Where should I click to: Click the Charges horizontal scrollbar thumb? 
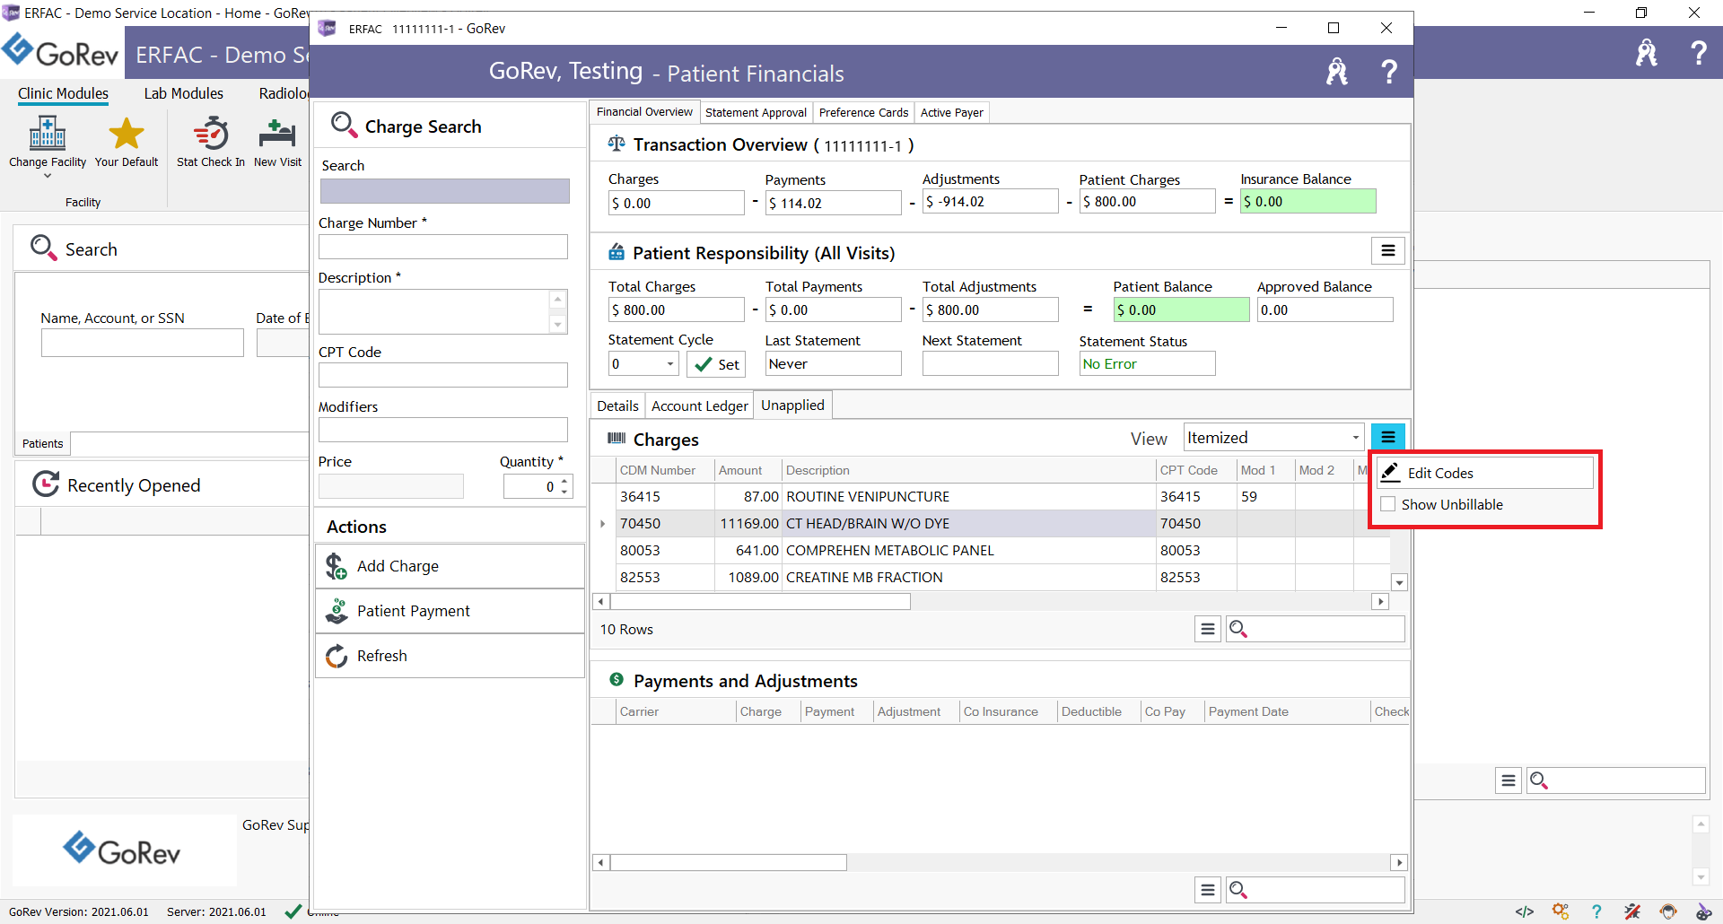[760, 602]
